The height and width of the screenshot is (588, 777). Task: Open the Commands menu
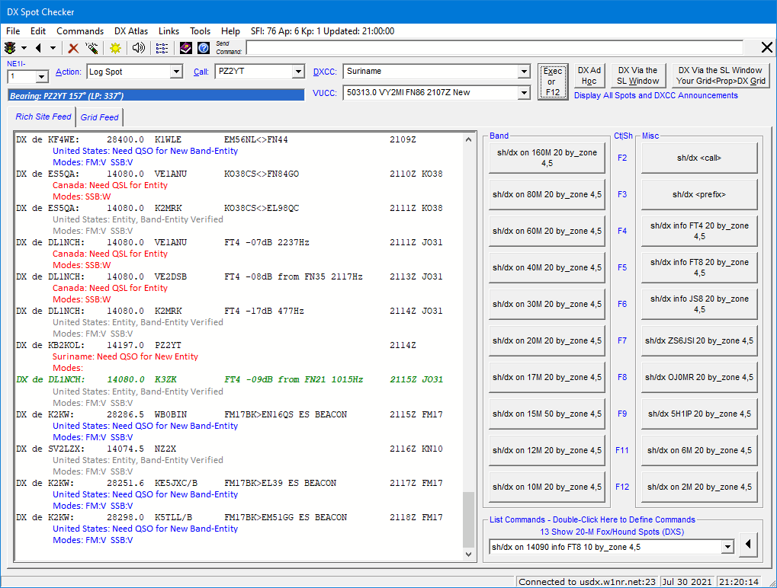pyautogui.click(x=80, y=31)
